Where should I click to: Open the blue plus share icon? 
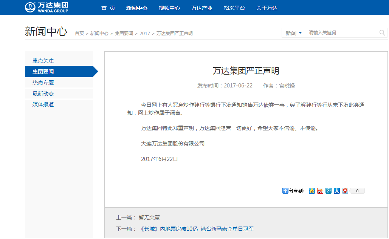coord(285,191)
